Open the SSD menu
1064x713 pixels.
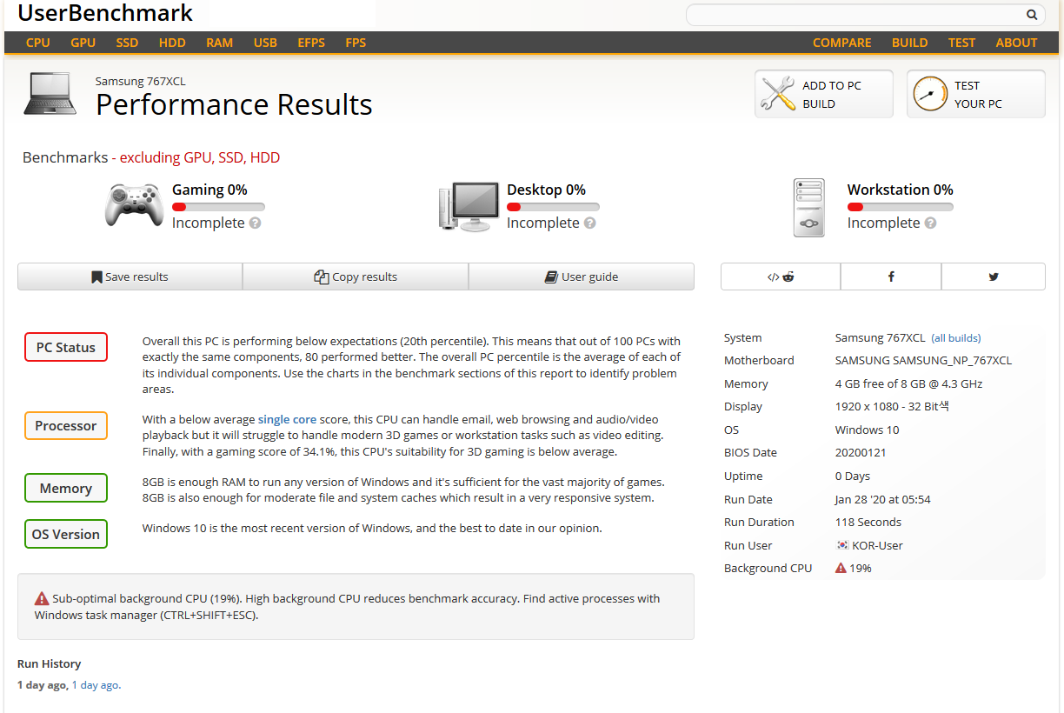coord(127,43)
